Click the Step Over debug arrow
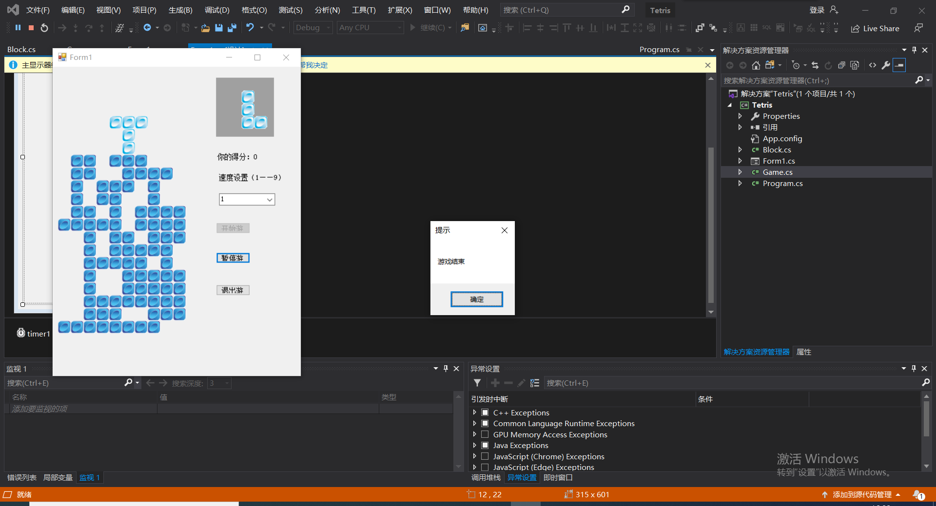The image size is (936, 506). click(89, 28)
